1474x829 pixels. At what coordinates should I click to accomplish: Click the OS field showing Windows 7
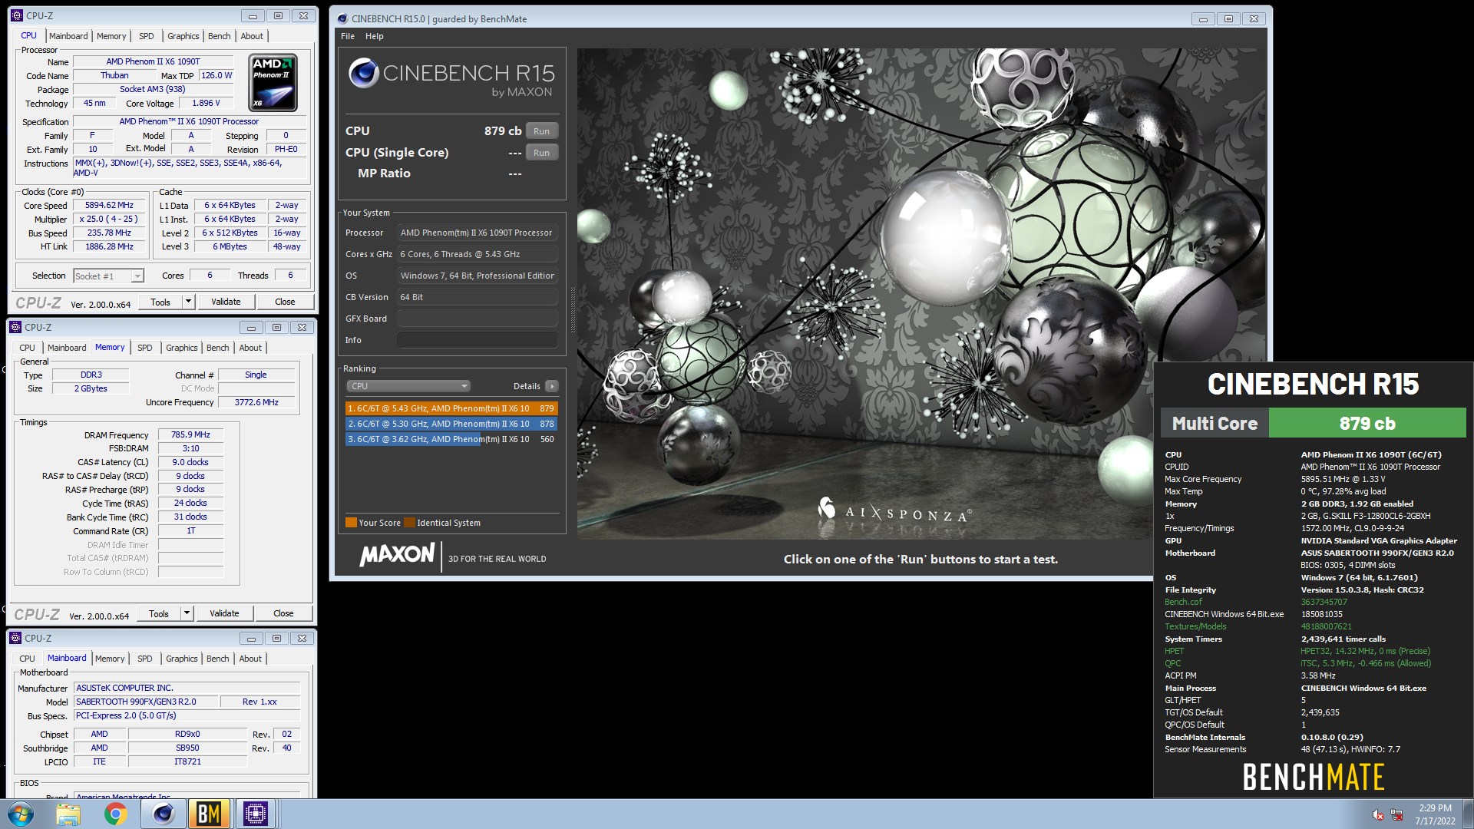tap(478, 276)
